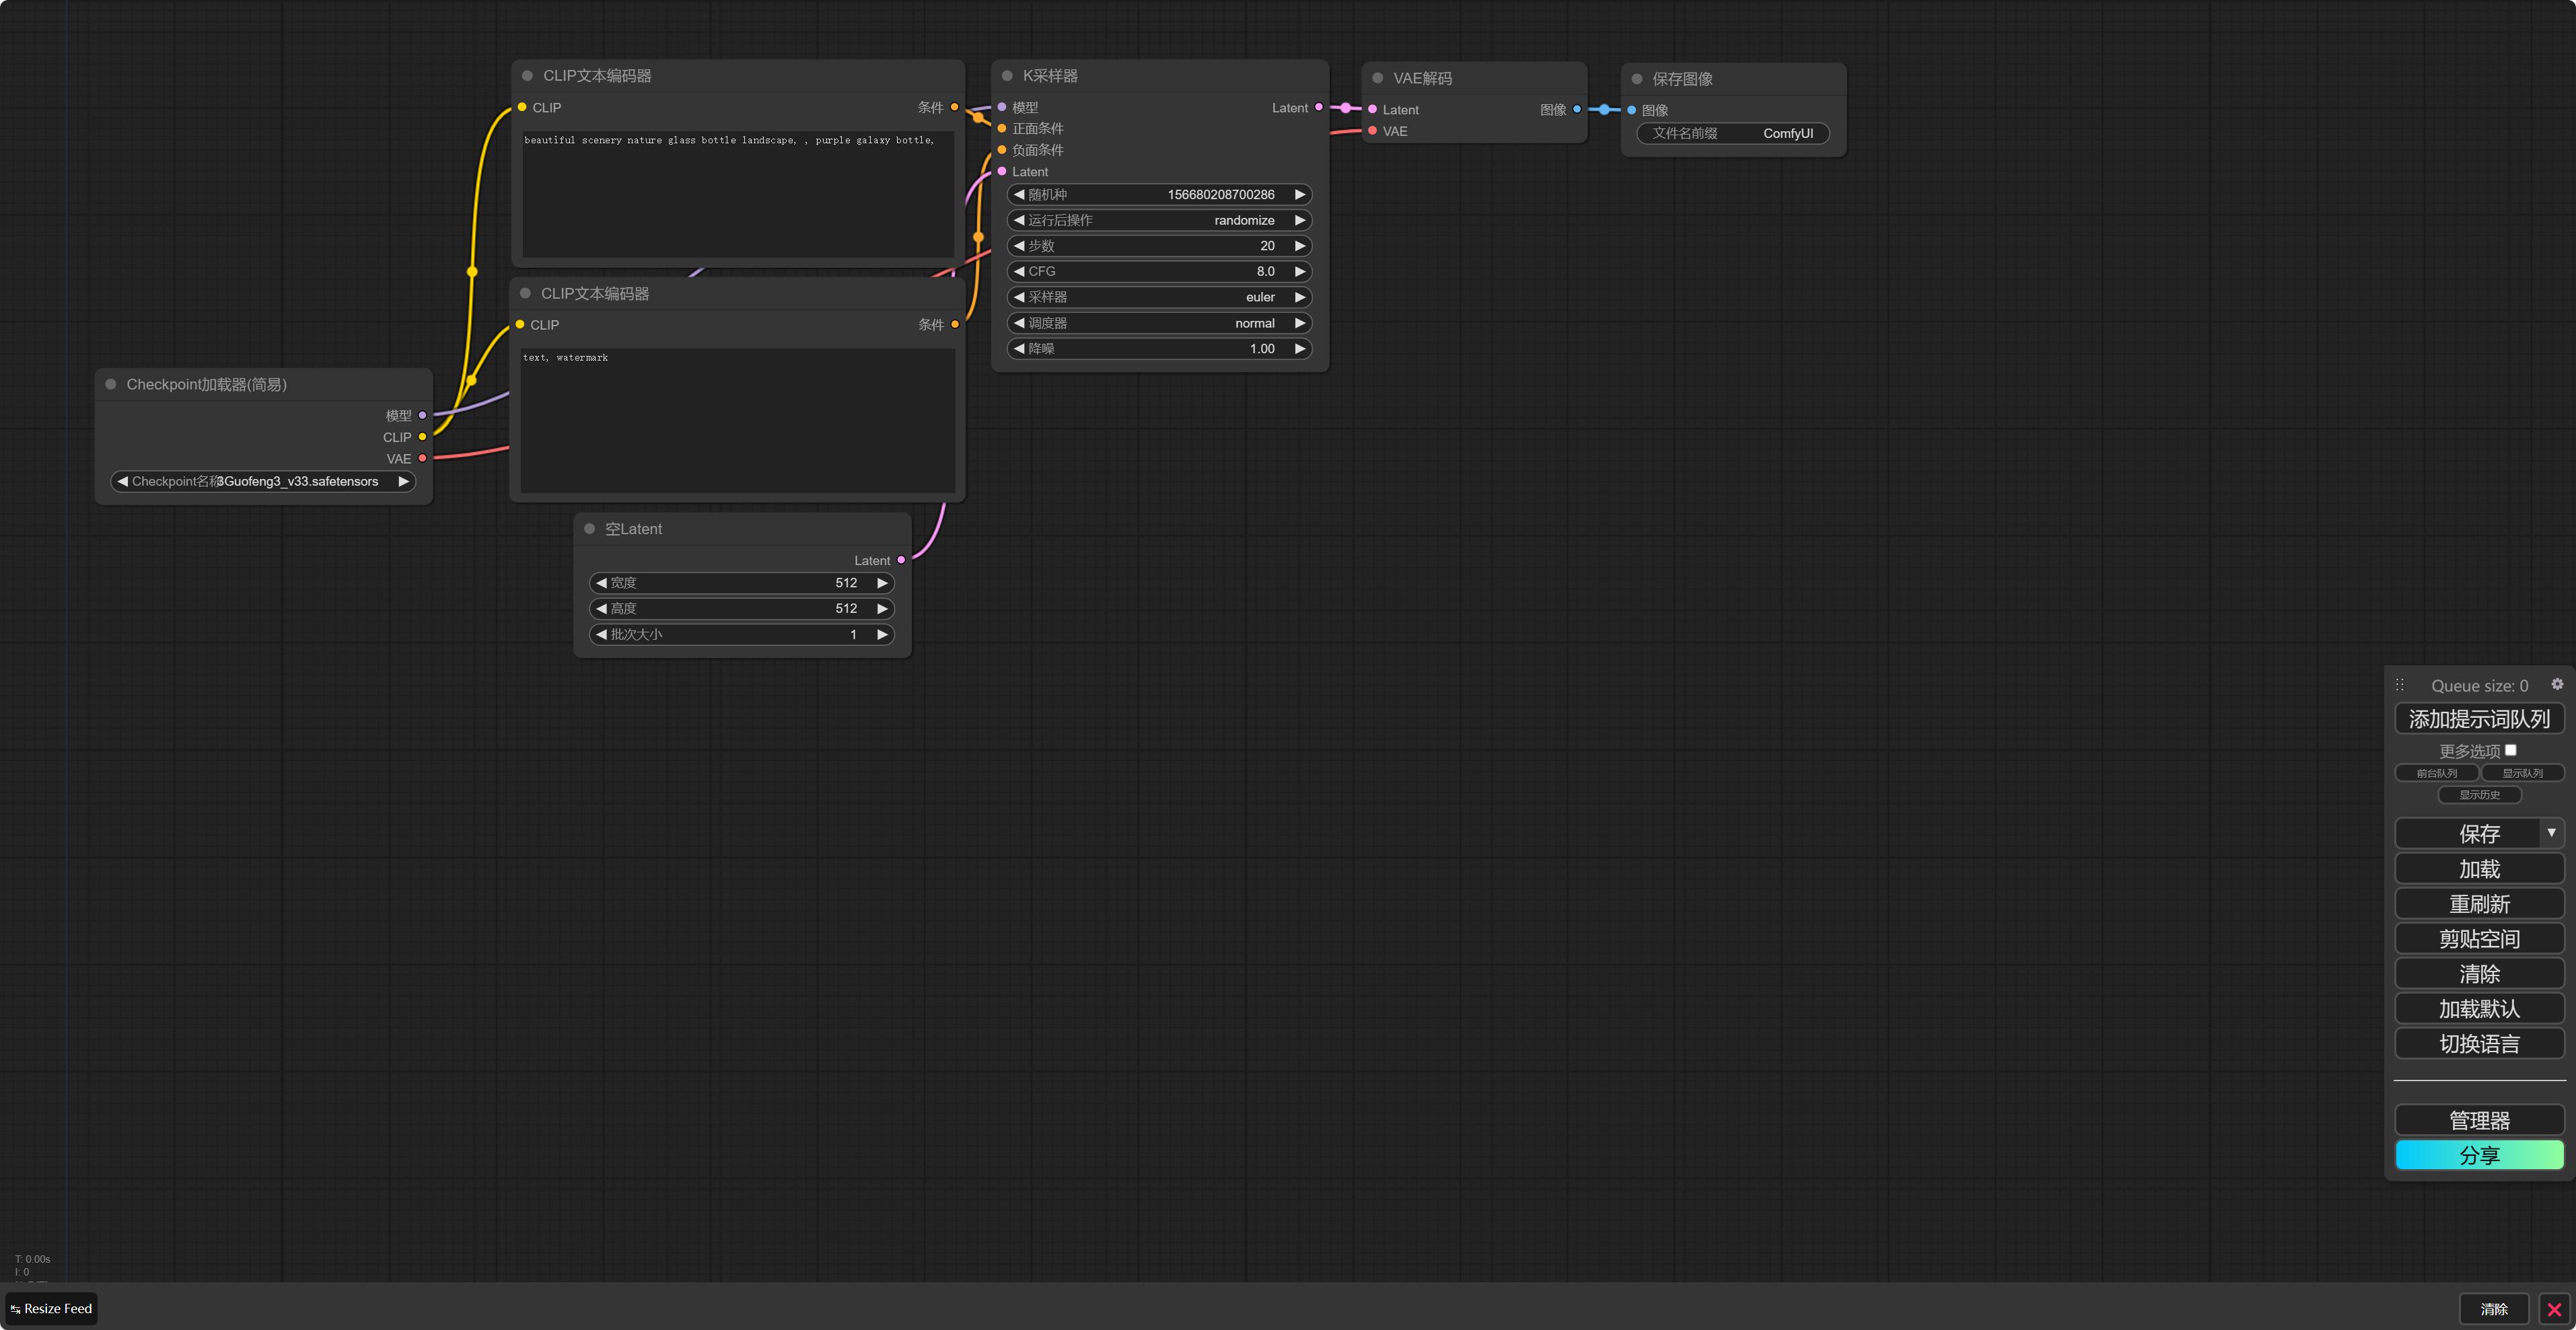
Task: Enable the 更多选项 checkbox
Action: pos(2510,750)
